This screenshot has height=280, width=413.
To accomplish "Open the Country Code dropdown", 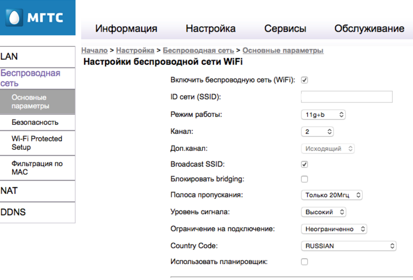I will (348, 246).
